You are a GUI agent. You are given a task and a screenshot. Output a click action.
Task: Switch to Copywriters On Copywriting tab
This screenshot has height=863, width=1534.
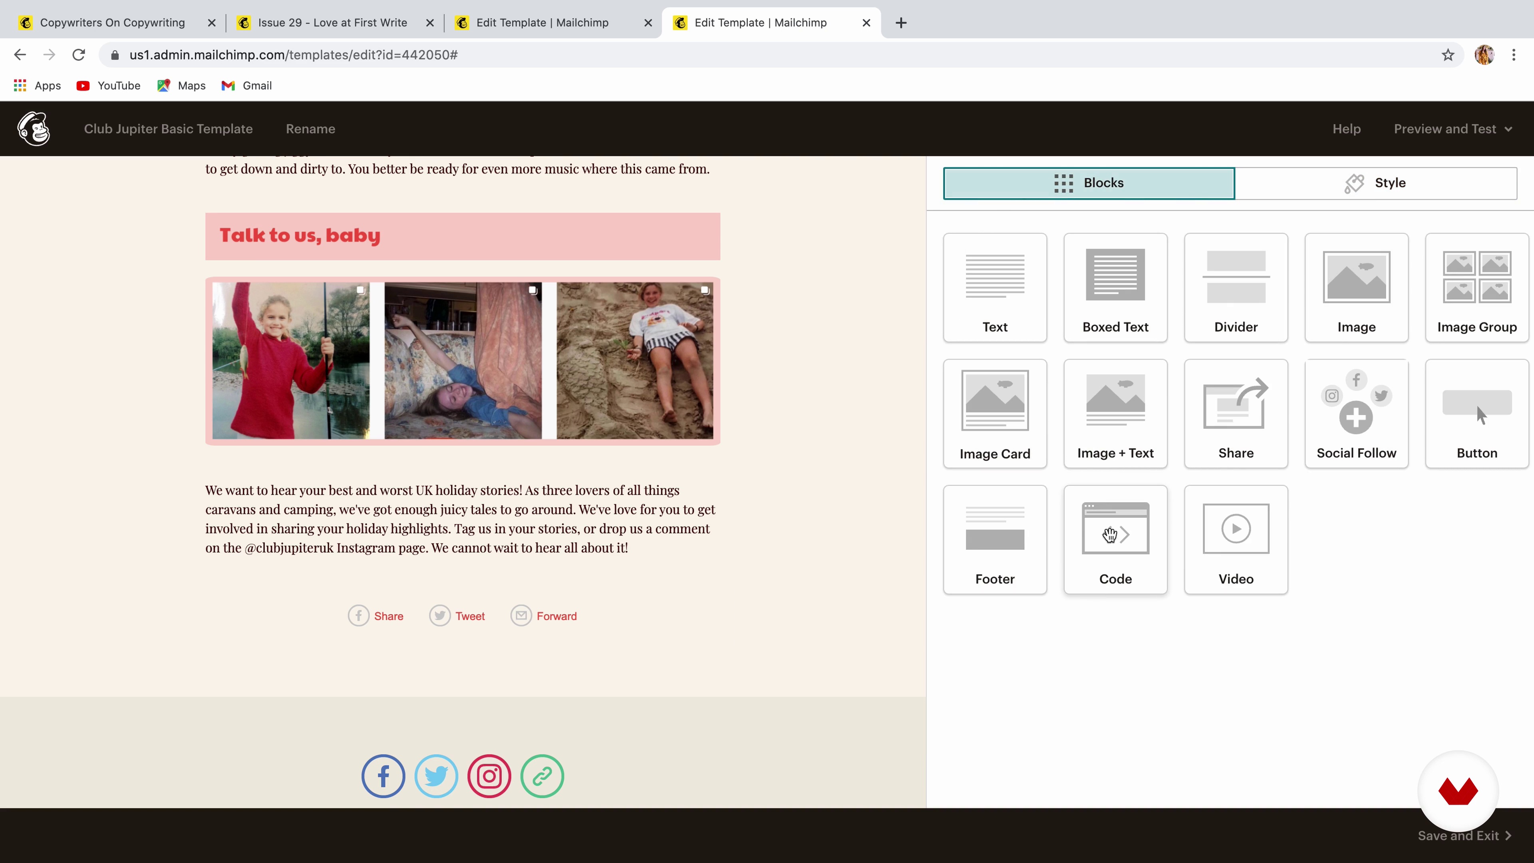(112, 23)
